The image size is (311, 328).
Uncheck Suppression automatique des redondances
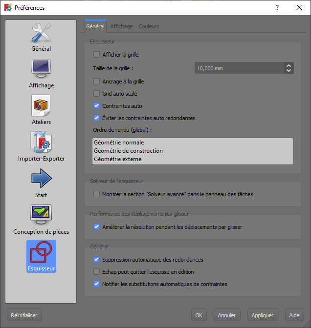tap(96, 260)
